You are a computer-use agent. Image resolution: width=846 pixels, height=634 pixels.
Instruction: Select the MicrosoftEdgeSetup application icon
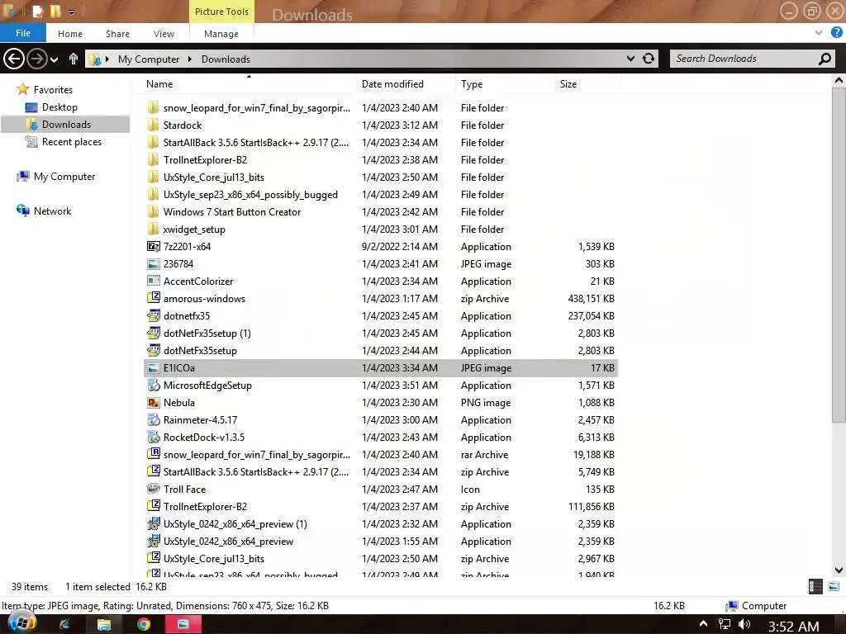153,385
